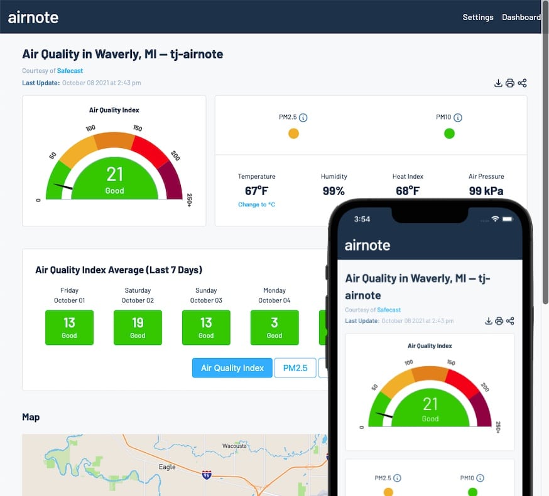The image size is (549, 496).
Task: Switch averages view to PM2.5
Action: (295, 368)
